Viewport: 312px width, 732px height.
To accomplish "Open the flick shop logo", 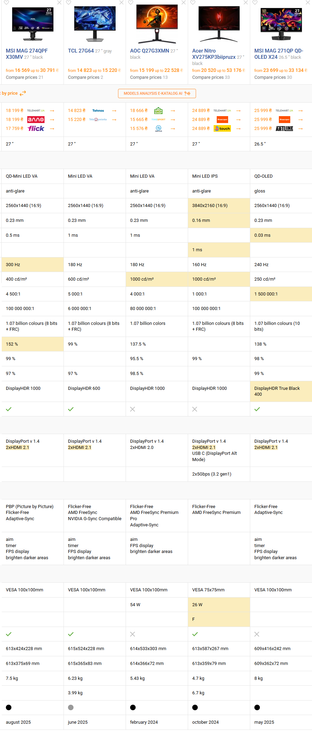I will pyautogui.click(x=36, y=129).
